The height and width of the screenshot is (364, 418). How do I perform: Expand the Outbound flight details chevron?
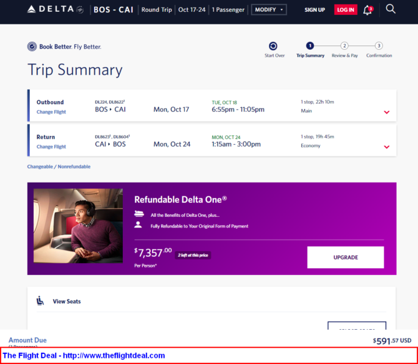pos(387,112)
